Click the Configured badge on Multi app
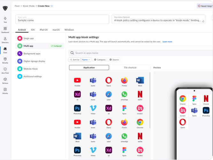The width and height of the screenshot is (213, 160). pyautogui.click(x=57, y=46)
